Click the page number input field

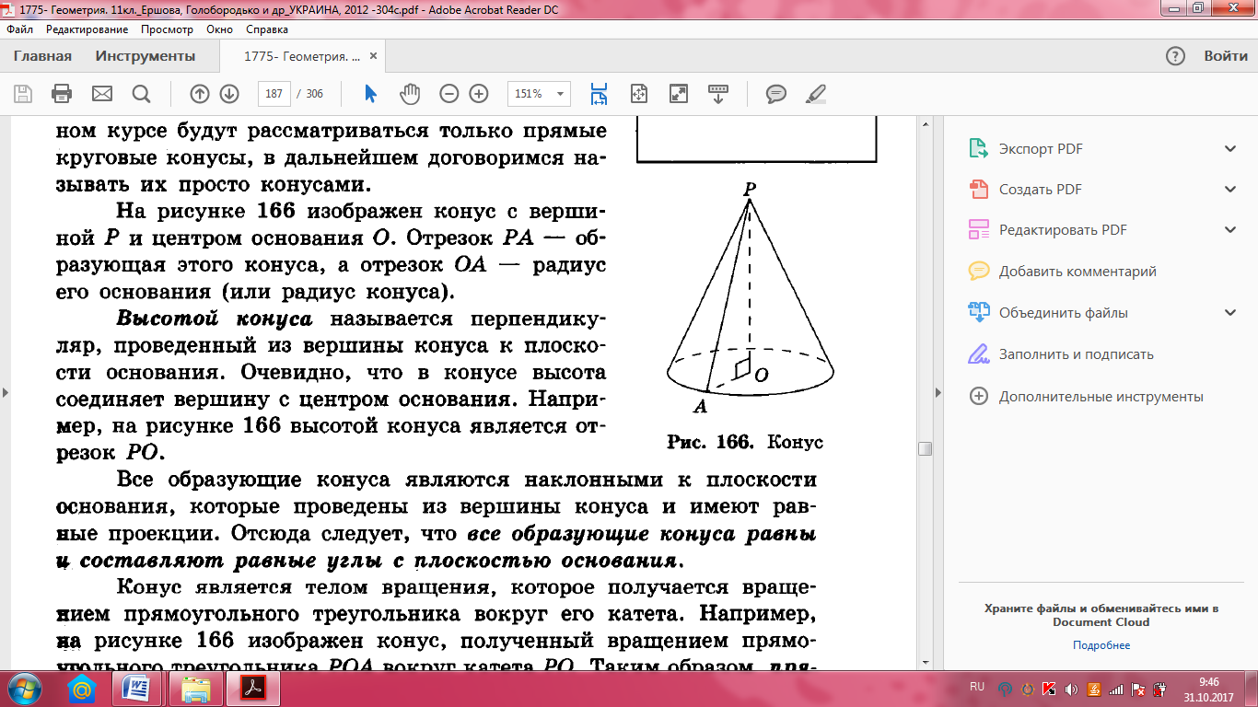tap(275, 93)
